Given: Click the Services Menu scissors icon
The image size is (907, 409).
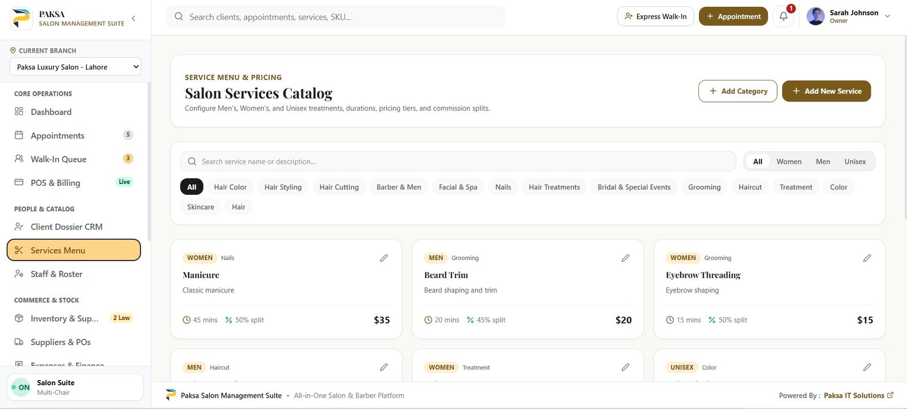Looking at the screenshot, I should click(19, 250).
